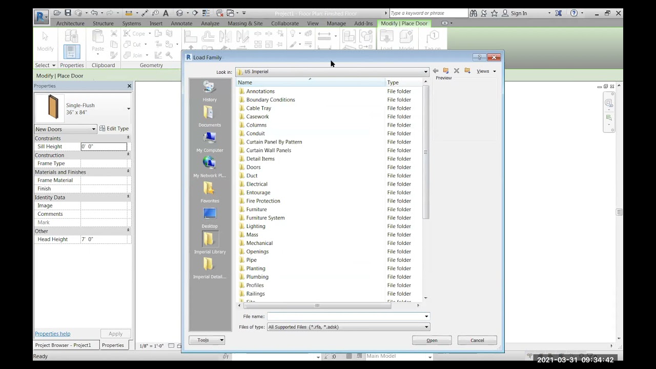This screenshot has width=656, height=369.
Task: Open the History shortcut in Load Family
Action: pos(210,91)
